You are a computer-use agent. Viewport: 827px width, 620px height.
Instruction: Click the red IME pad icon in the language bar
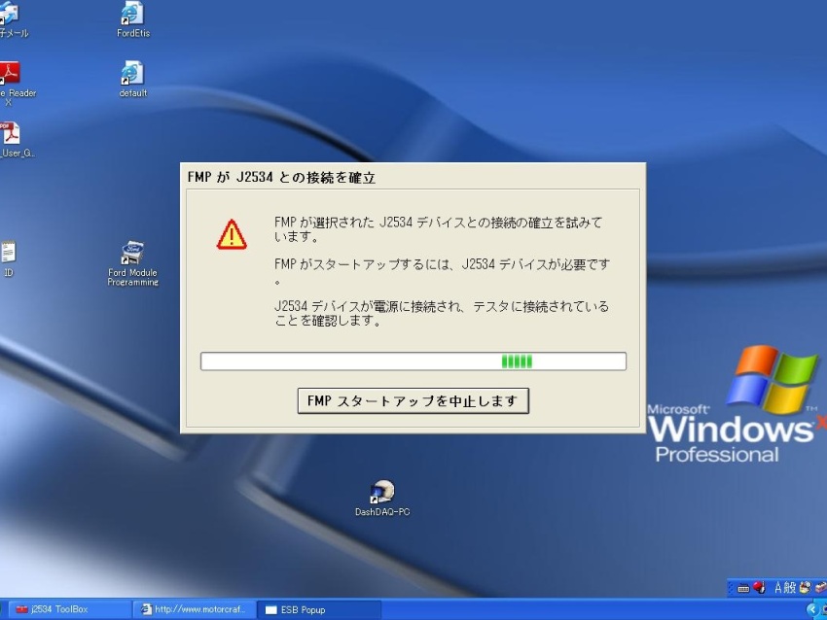point(759,587)
